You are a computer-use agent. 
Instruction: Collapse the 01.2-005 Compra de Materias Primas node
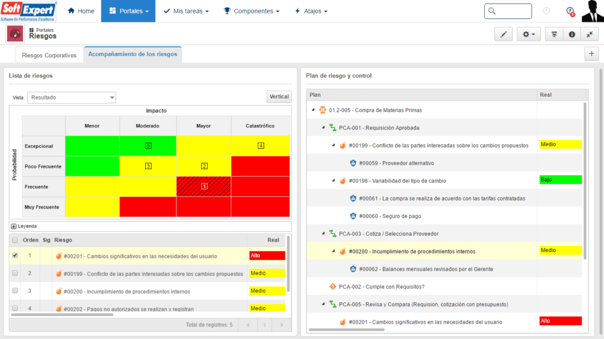pos(313,110)
